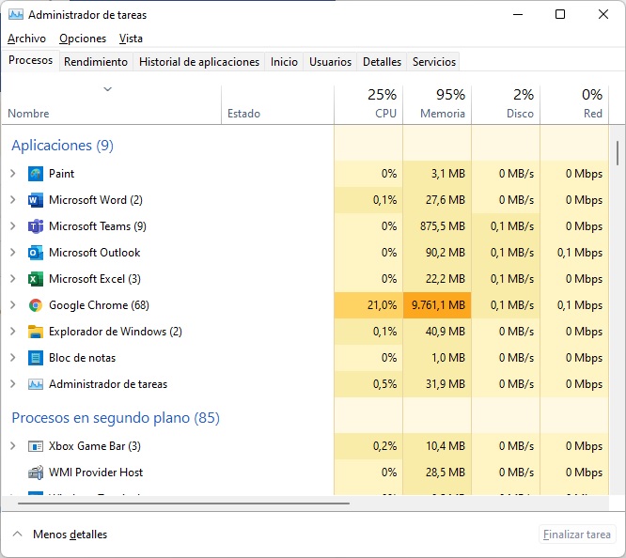Expand the Microsoft Word process group
Screen dimensions: 626x558
pyautogui.click(x=12, y=200)
